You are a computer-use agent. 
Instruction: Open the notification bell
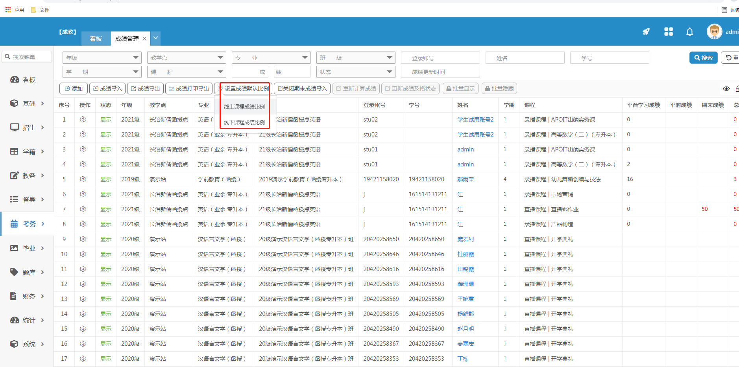(689, 32)
